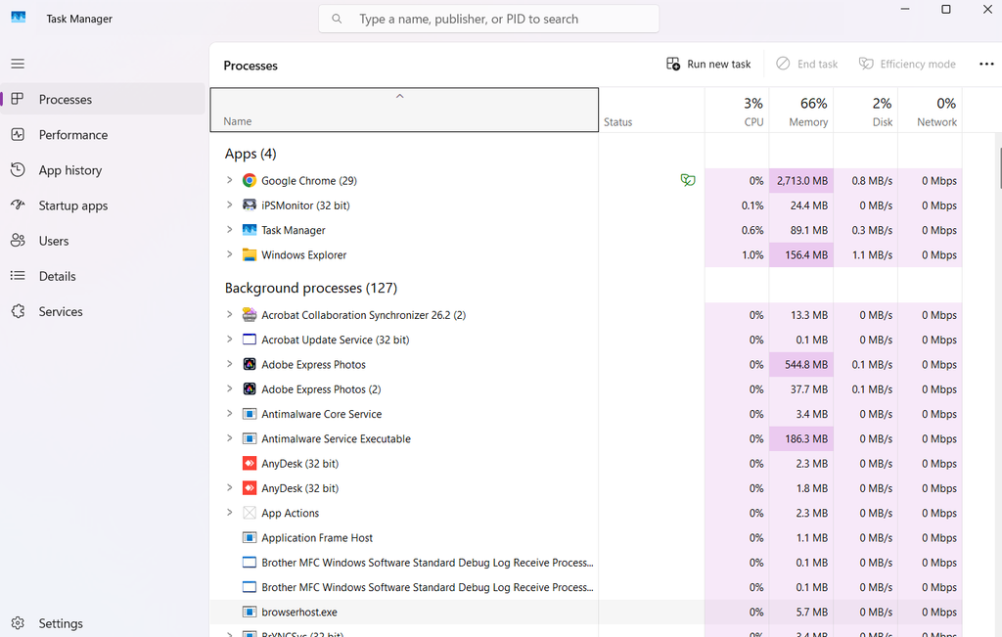Click the Startup apps gauge icon

[x=18, y=205]
